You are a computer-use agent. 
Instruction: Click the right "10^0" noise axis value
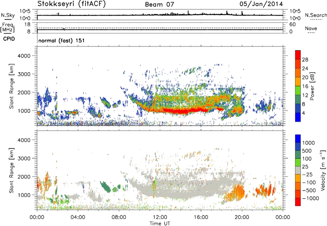295,18
